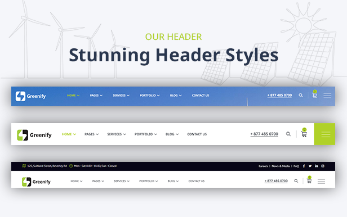
Task: Click the Instagram icon in the dark top bar
Action: coord(323,166)
